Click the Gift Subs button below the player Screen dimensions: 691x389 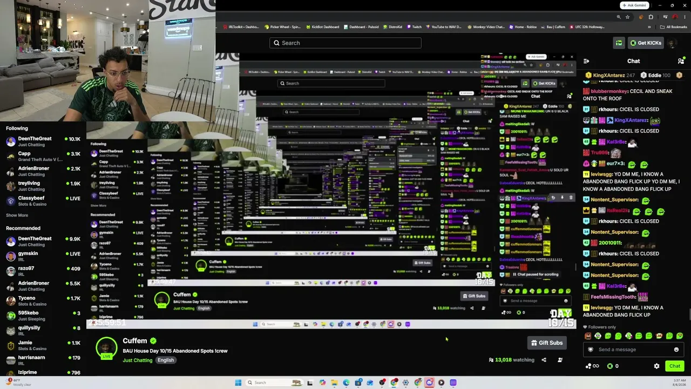click(x=547, y=343)
